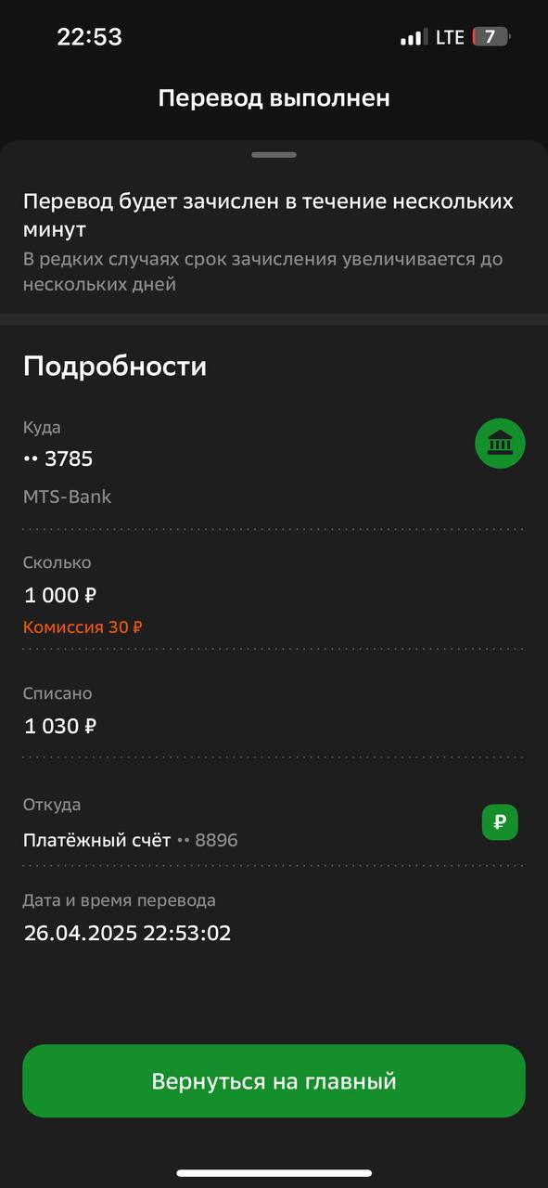
Task: Tap the status bar clock 22:53
Action: coord(89,37)
